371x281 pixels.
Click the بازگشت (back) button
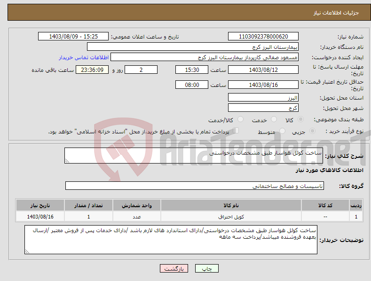point(174,268)
